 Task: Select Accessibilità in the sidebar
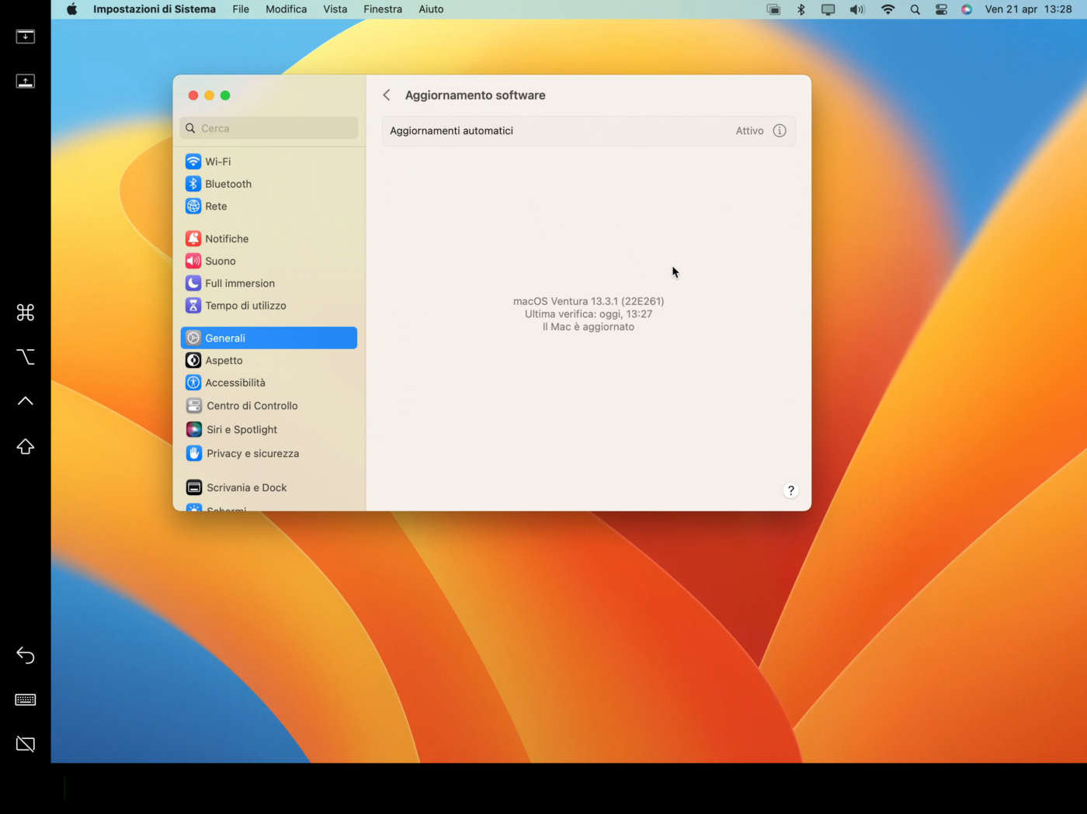point(234,383)
